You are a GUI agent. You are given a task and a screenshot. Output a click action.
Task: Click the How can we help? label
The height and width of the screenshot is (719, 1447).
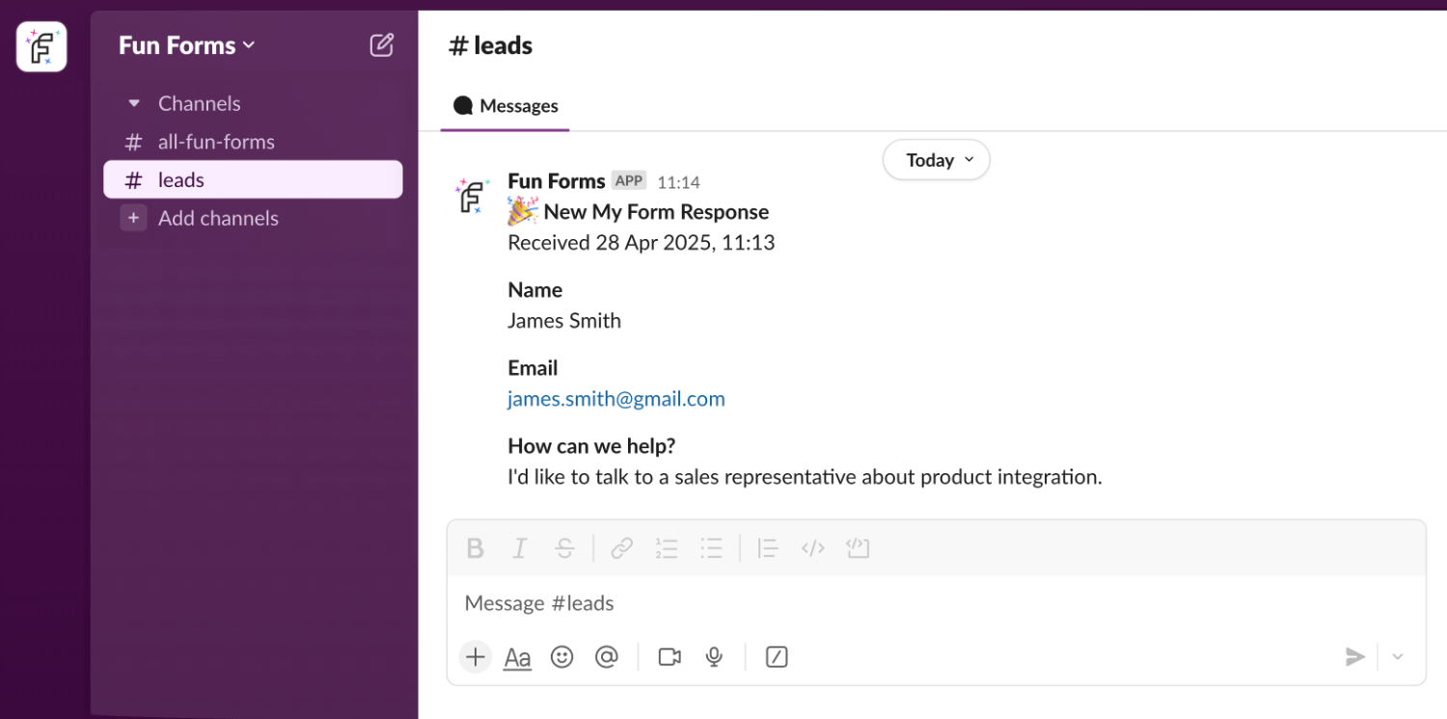591,446
